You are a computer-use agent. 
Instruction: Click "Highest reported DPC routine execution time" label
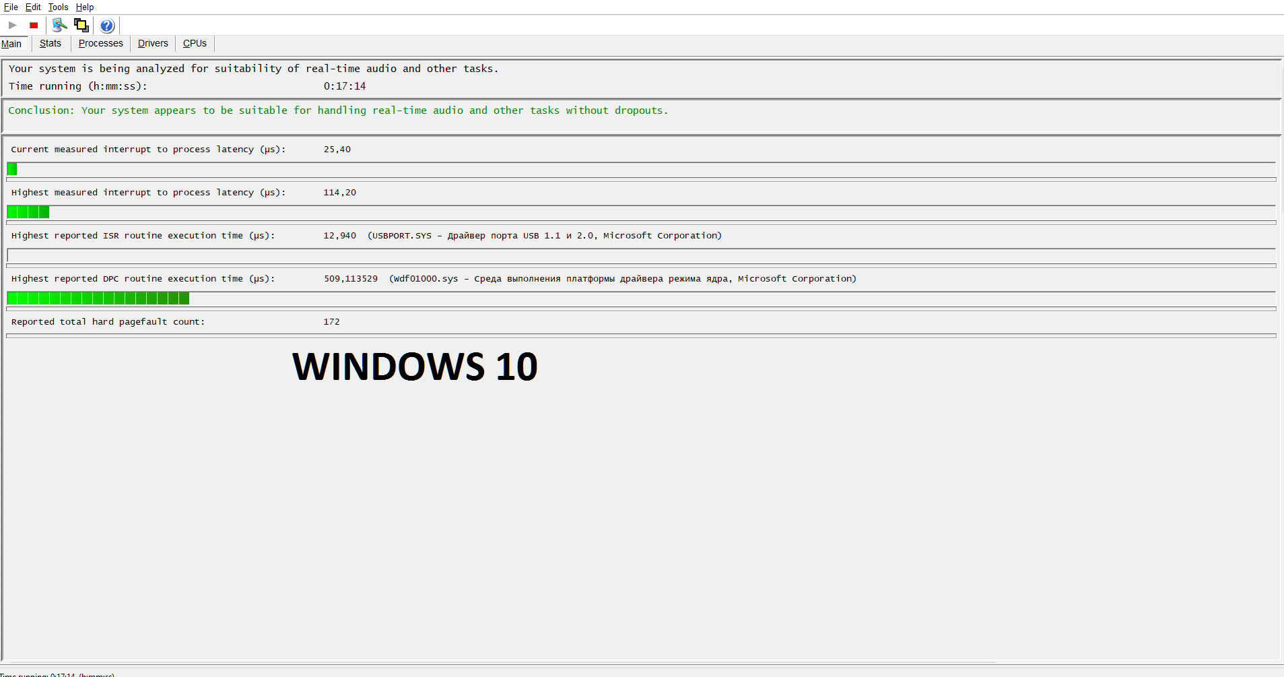pos(143,279)
